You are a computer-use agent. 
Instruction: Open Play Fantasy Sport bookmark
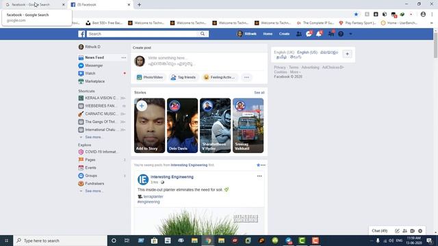point(357,23)
